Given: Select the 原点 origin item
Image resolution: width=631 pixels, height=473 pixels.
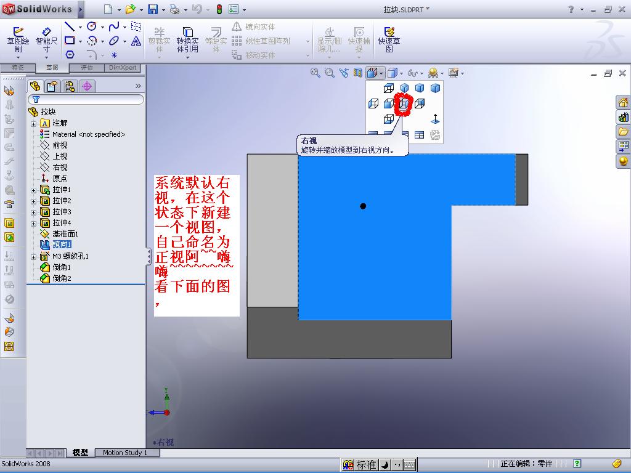Looking at the screenshot, I should point(60,179).
